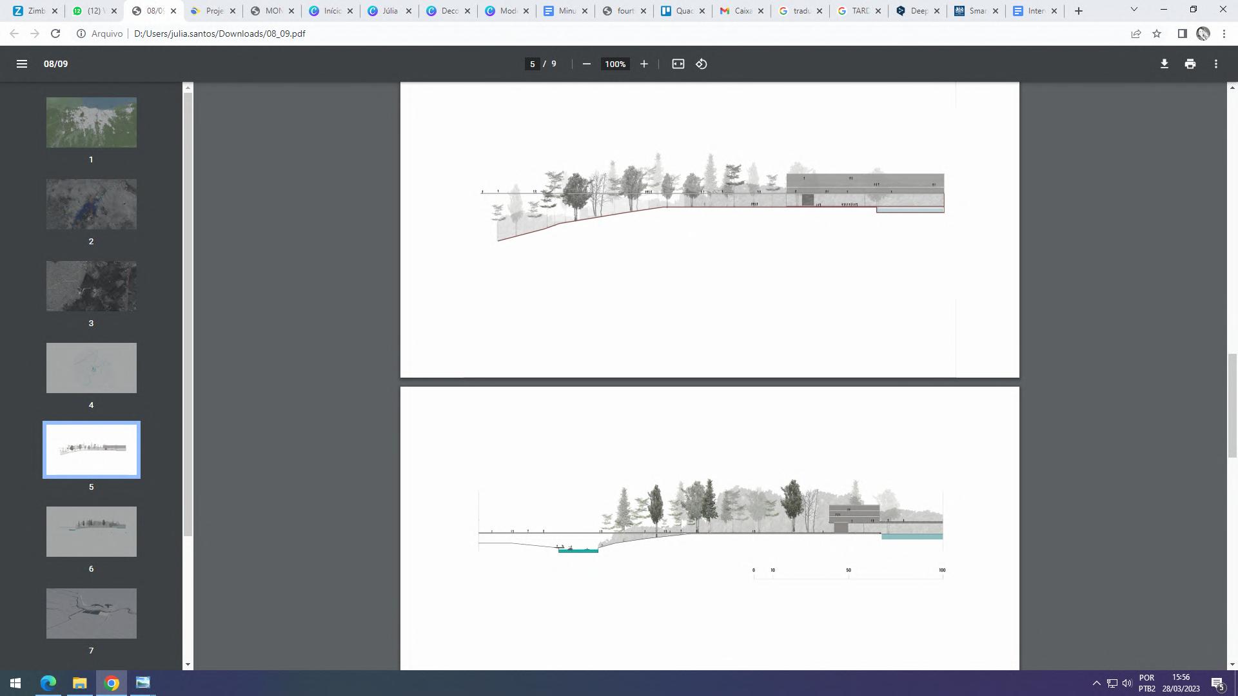Click the zoom percentage field showing 100%
Viewport: 1238px width, 696px height.
tap(614, 64)
